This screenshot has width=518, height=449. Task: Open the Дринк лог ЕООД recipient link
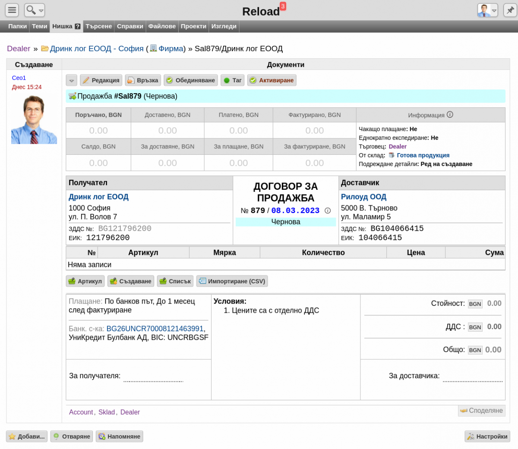(98, 197)
